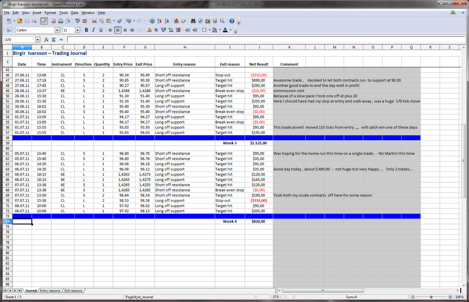The image size is (469, 302).
Task: Apply Background Color paint bucket
Action: [215, 30]
